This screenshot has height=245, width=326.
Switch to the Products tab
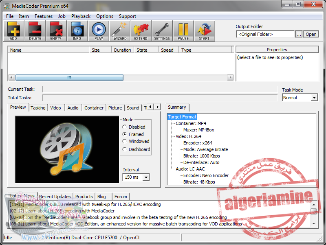[84, 197]
